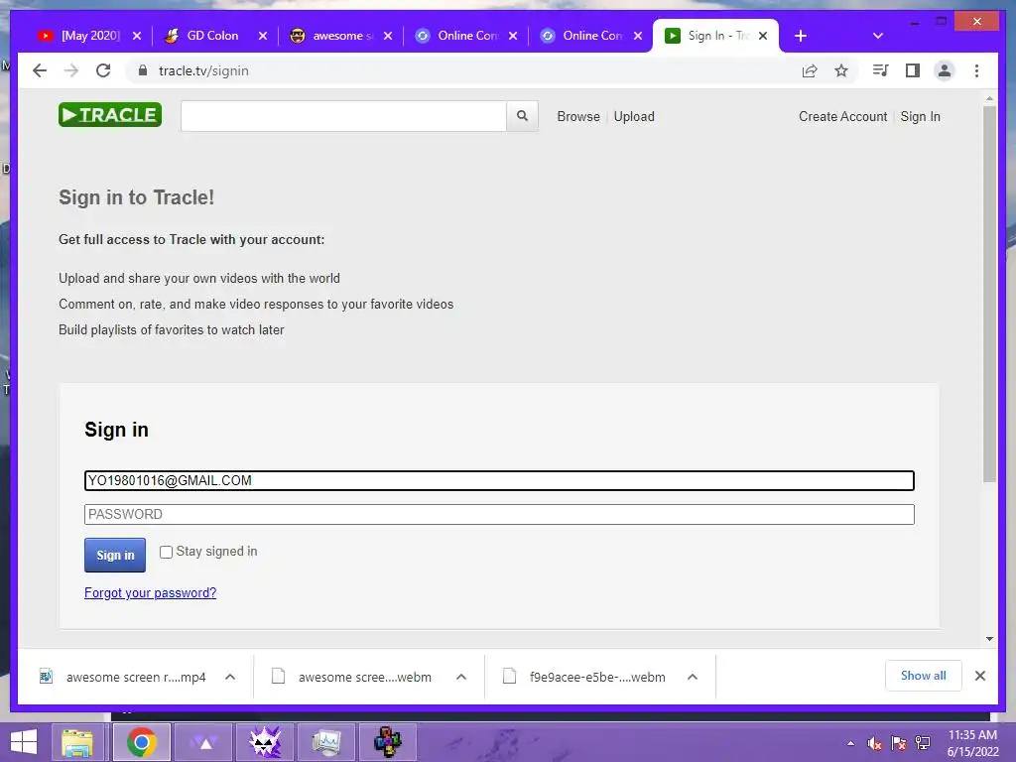Open the Forgot your password link
This screenshot has width=1016, height=762.
coord(151,593)
